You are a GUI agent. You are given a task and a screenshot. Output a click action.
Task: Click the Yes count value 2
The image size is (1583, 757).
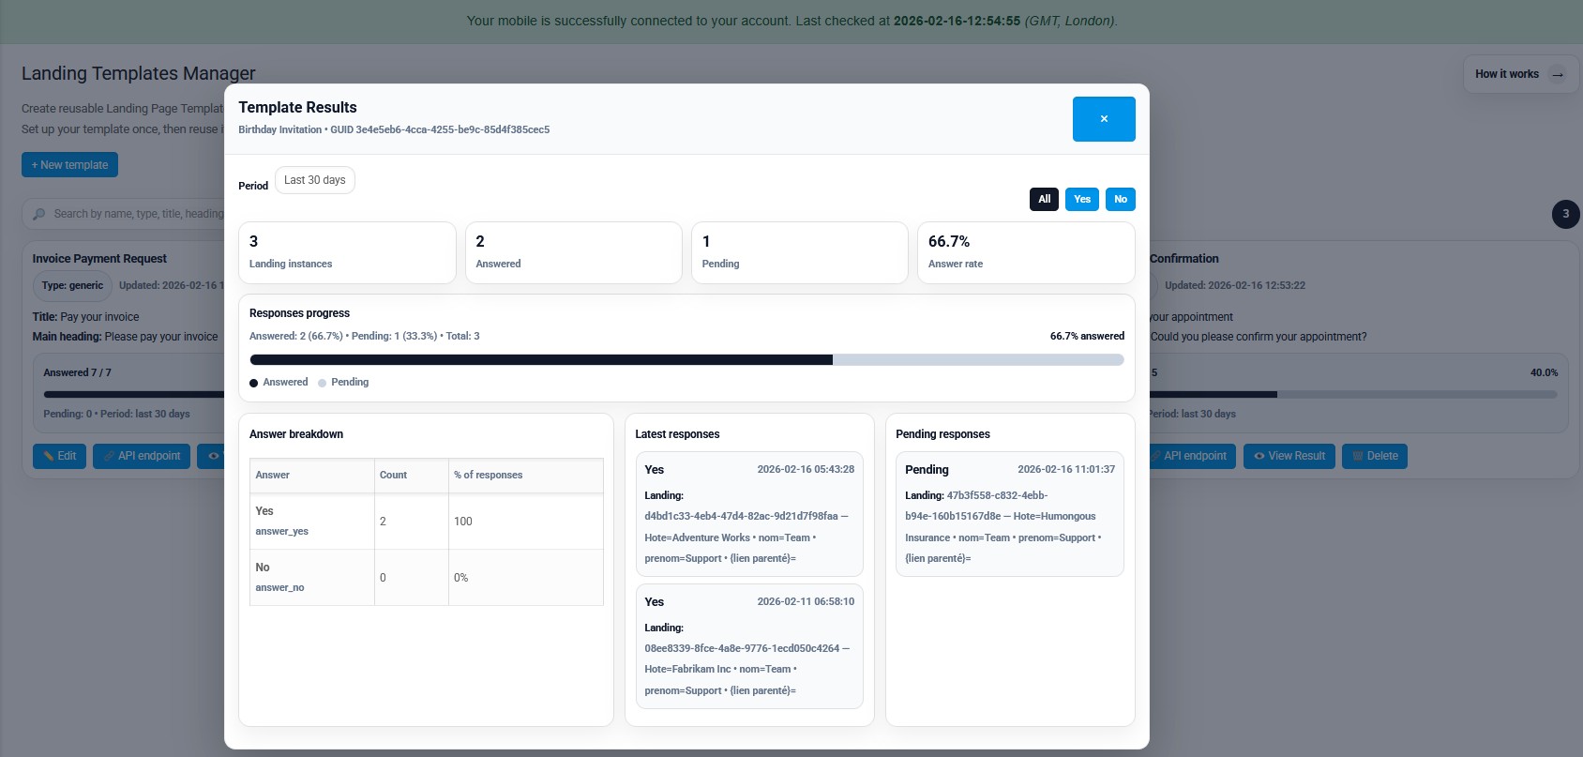[383, 522]
